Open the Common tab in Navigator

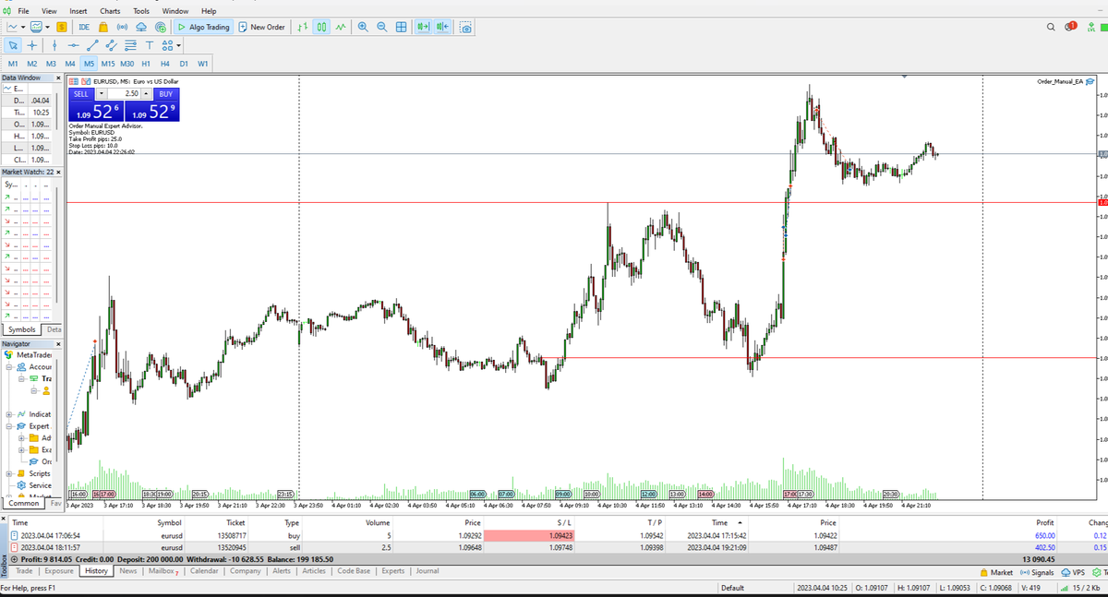coord(23,504)
